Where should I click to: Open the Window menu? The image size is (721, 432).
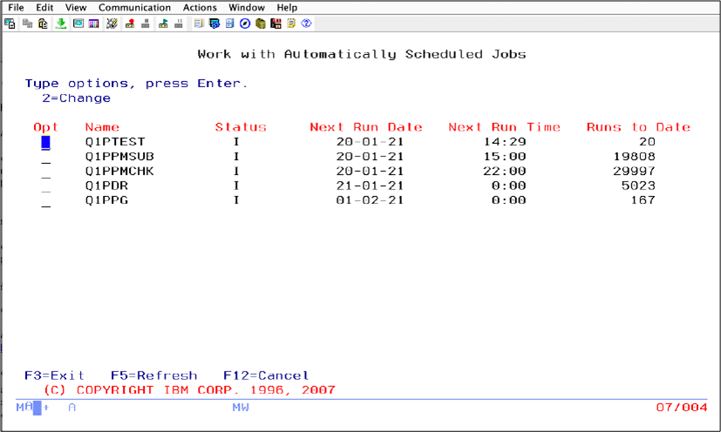click(247, 8)
